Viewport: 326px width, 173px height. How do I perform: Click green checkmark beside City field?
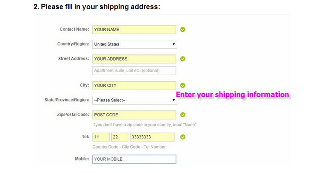(183, 85)
